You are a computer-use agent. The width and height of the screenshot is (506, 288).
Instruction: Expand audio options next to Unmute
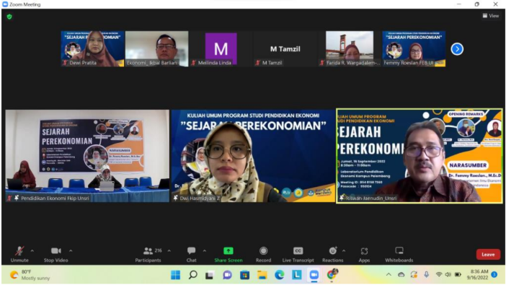click(32, 251)
